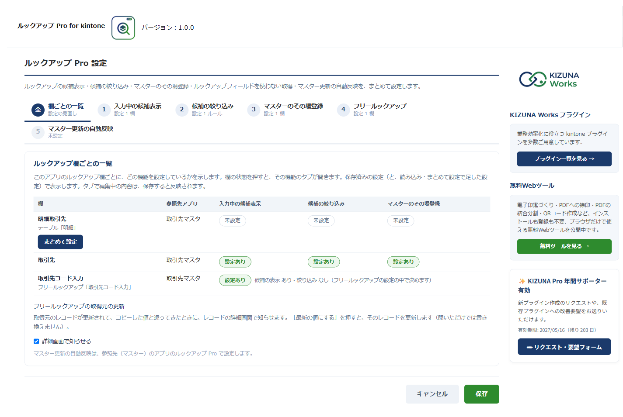623x417 pixels.
Task: Open the マスターのその場登録 tab
Action: click(x=285, y=110)
